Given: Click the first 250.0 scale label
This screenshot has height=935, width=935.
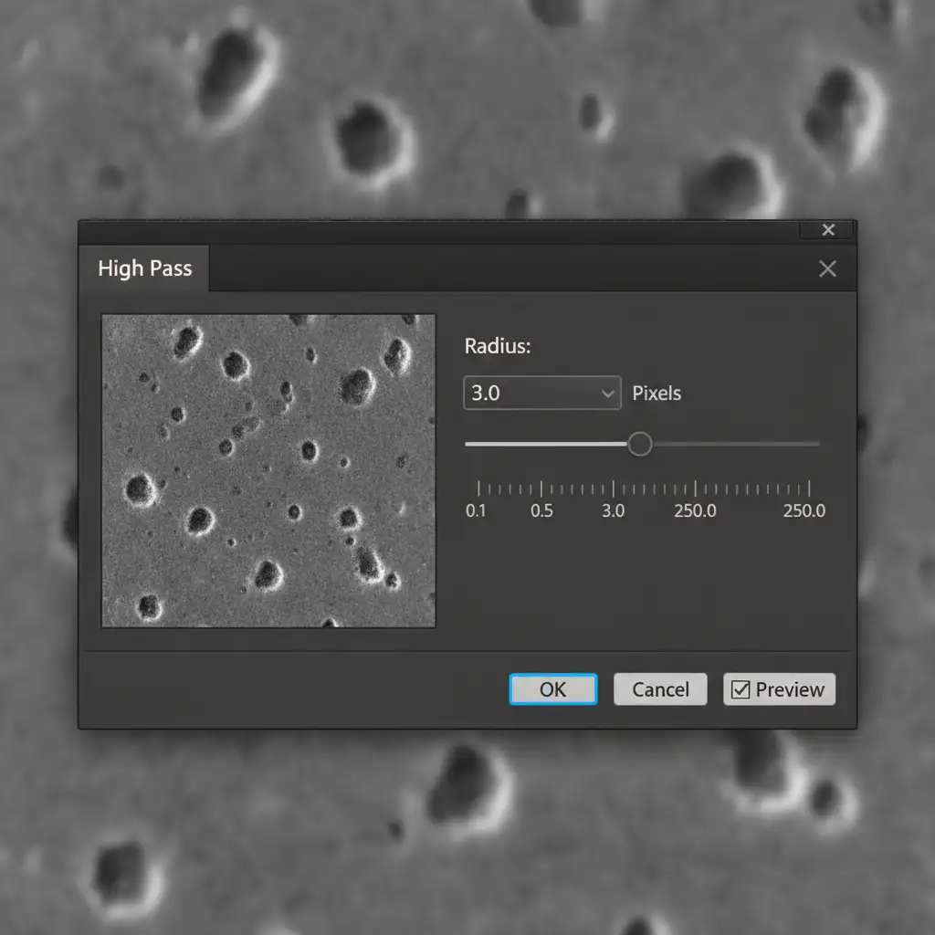Looking at the screenshot, I should (x=695, y=511).
